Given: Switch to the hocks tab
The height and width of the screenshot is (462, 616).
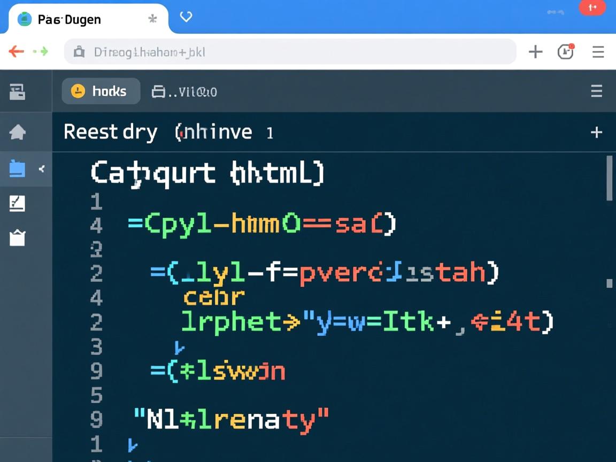Looking at the screenshot, I should click(x=101, y=91).
